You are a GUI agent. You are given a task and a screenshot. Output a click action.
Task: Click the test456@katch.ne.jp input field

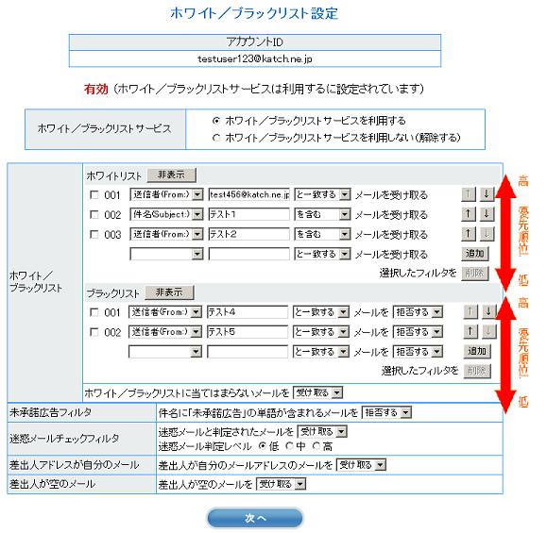(249, 194)
